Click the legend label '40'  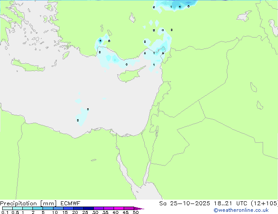tap(115, 212)
